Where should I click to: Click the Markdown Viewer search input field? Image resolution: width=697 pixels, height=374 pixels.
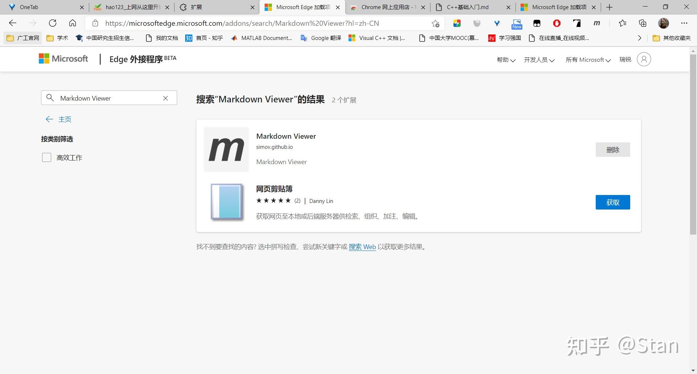pyautogui.click(x=109, y=98)
